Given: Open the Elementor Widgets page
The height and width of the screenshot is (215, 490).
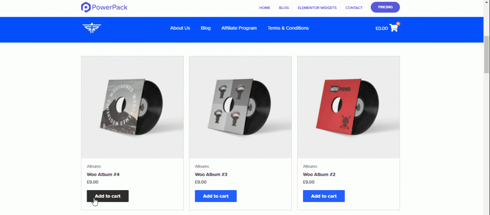Looking at the screenshot, I should coord(317,8).
